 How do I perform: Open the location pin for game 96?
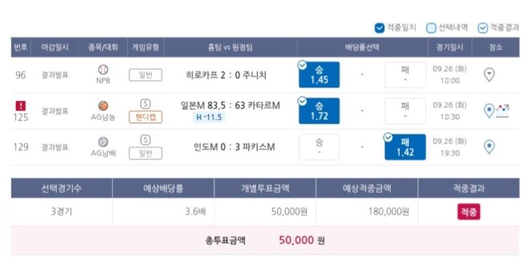pos(489,75)
